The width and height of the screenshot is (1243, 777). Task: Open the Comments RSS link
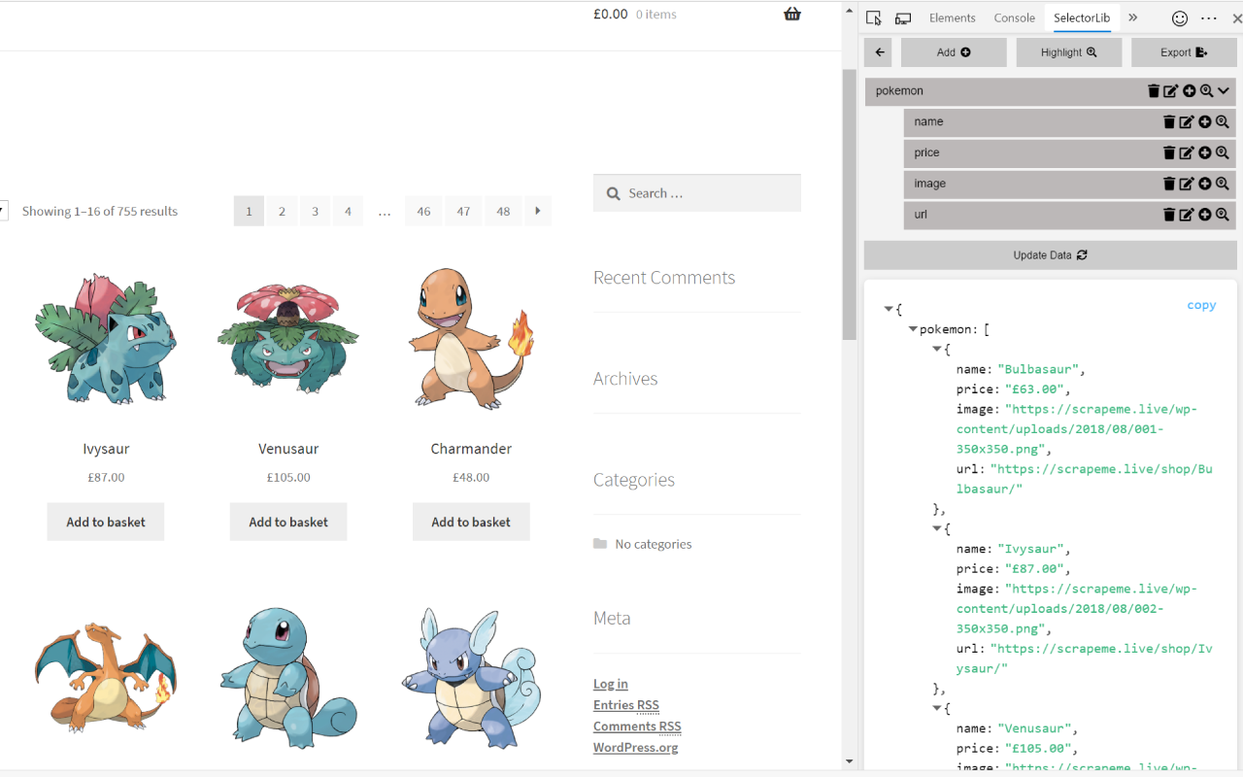point(637,726)
